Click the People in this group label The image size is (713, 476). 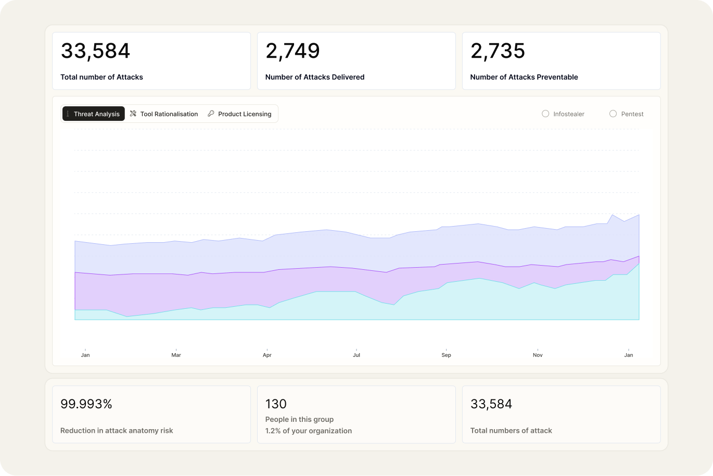point(299,419)
